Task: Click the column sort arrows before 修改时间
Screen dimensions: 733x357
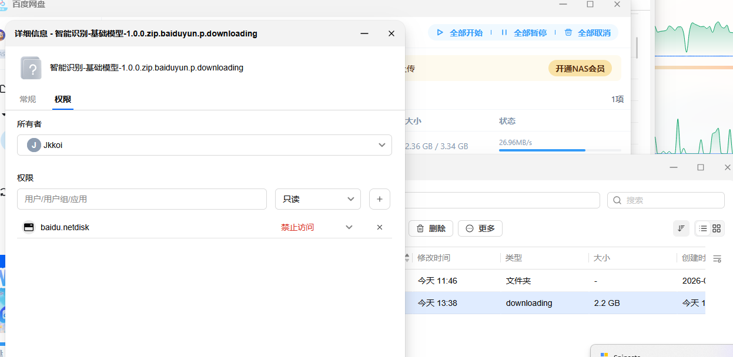Action: coord(407,258)
